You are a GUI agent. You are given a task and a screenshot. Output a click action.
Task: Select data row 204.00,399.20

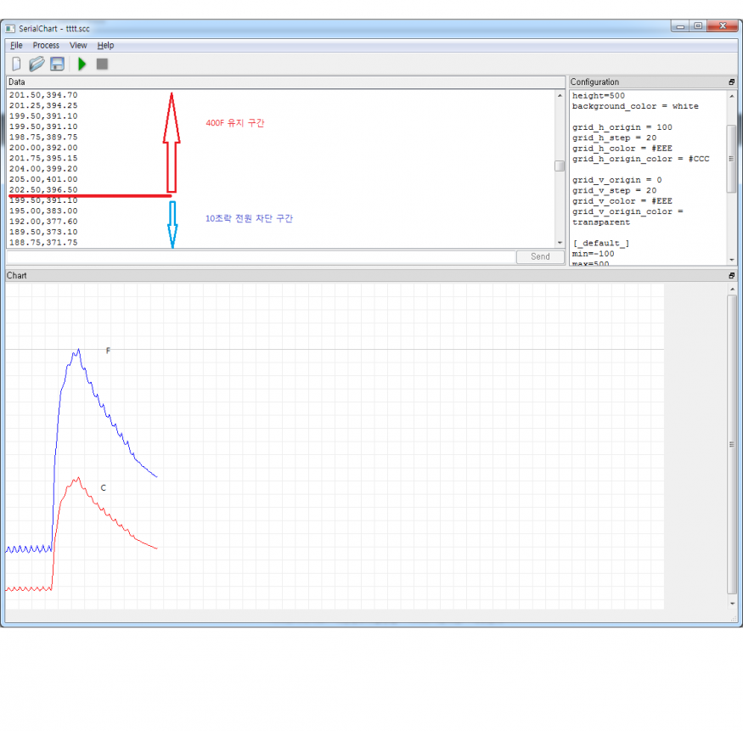pos(43,169)
